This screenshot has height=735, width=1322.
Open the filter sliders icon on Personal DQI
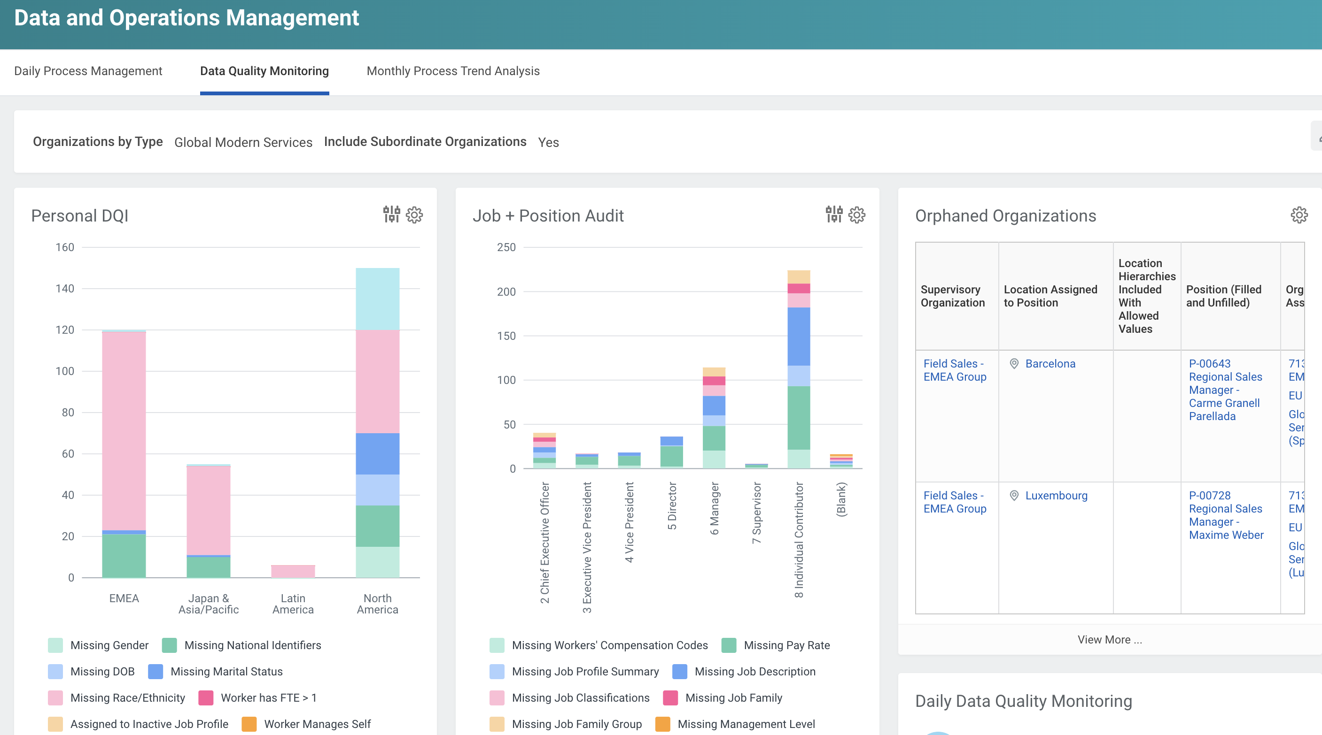pos(391,215)
